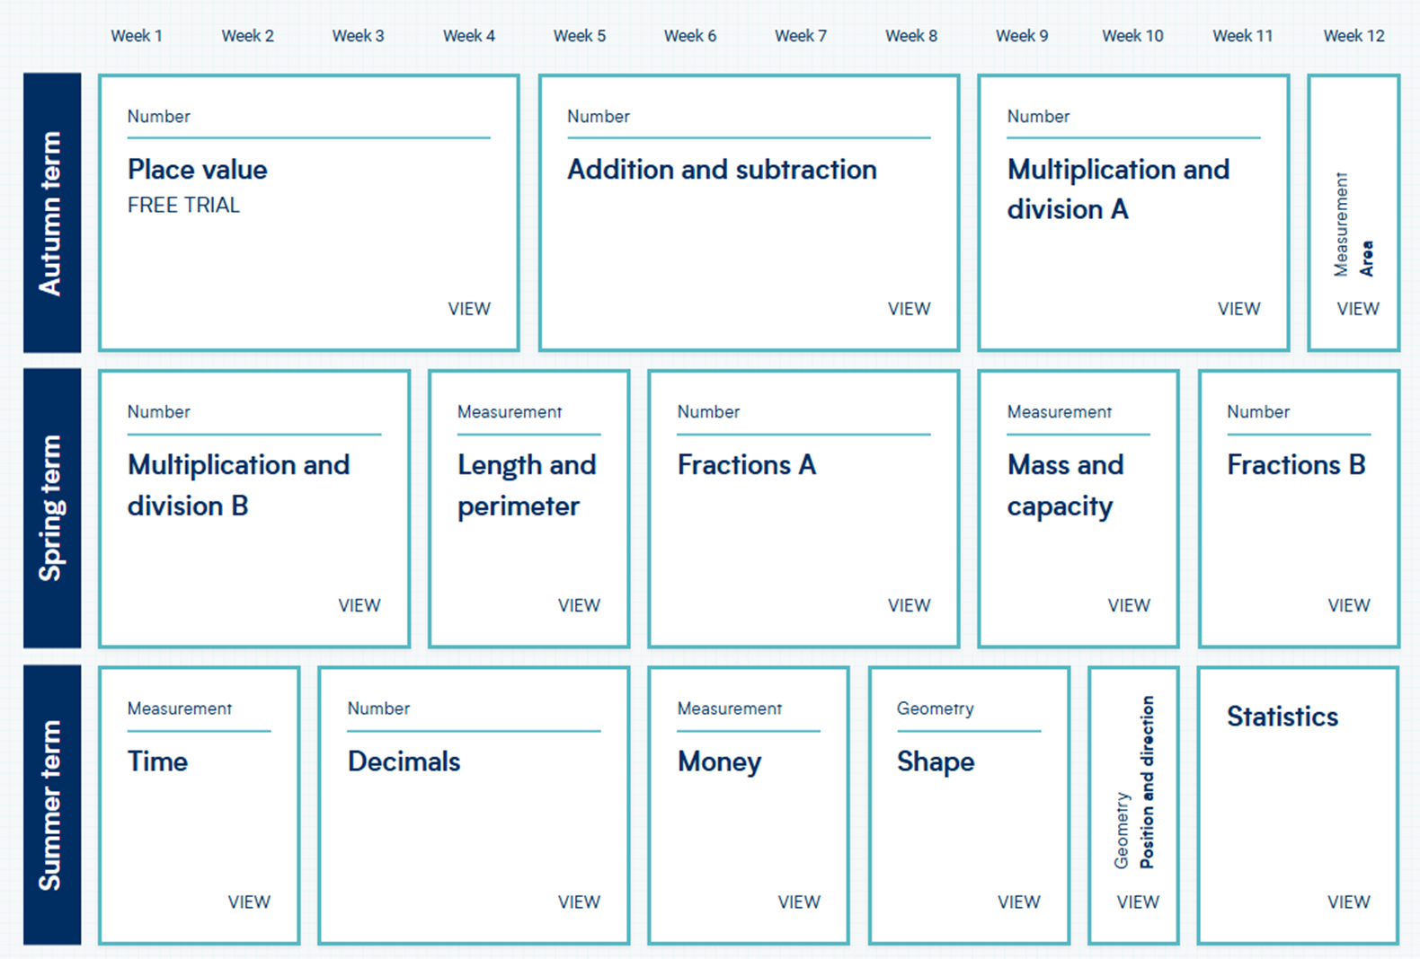This screenshot has width=1420, height=959.
Task: Click VIEW on the Statistics card
Action: coord(1348,902)
